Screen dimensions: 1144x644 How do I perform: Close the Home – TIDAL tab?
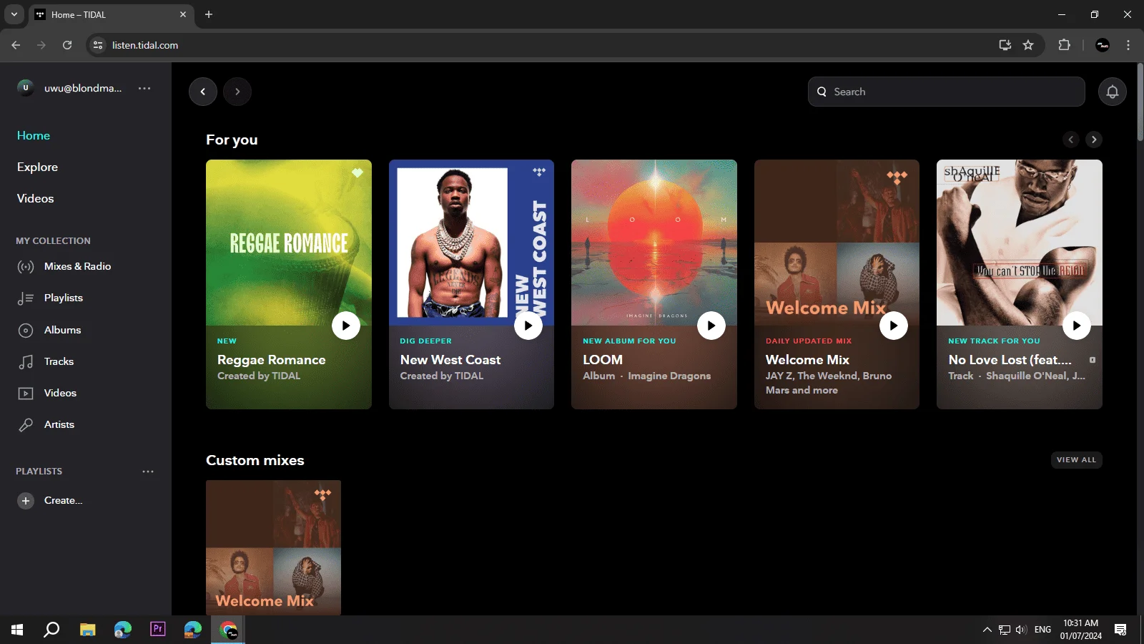[x=183, y=14]
